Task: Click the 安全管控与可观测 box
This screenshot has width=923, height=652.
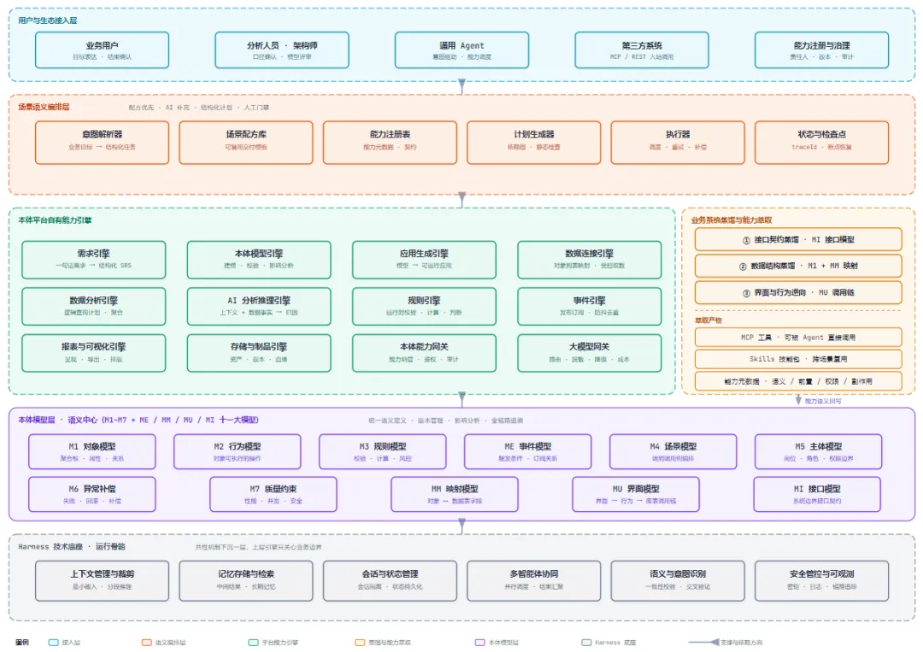Action: pyautogui.click(x=822, y=581)
